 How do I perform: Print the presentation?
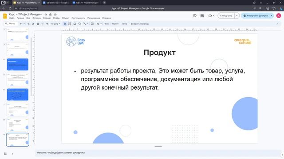pyautogui.click(x=38, y=24)
